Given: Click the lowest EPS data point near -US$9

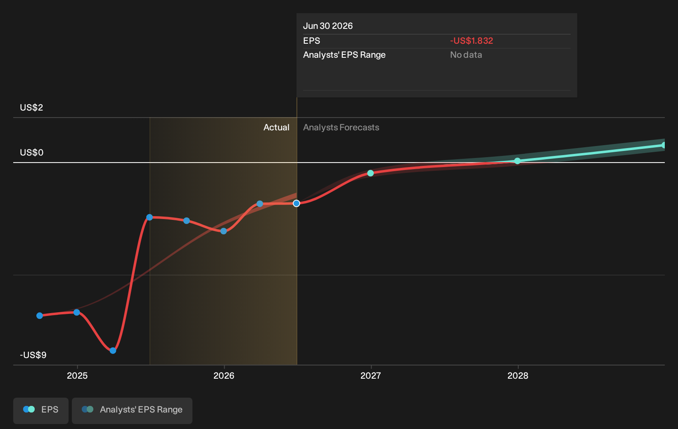Looking at the screenshot, I should [x=113, y=351].
